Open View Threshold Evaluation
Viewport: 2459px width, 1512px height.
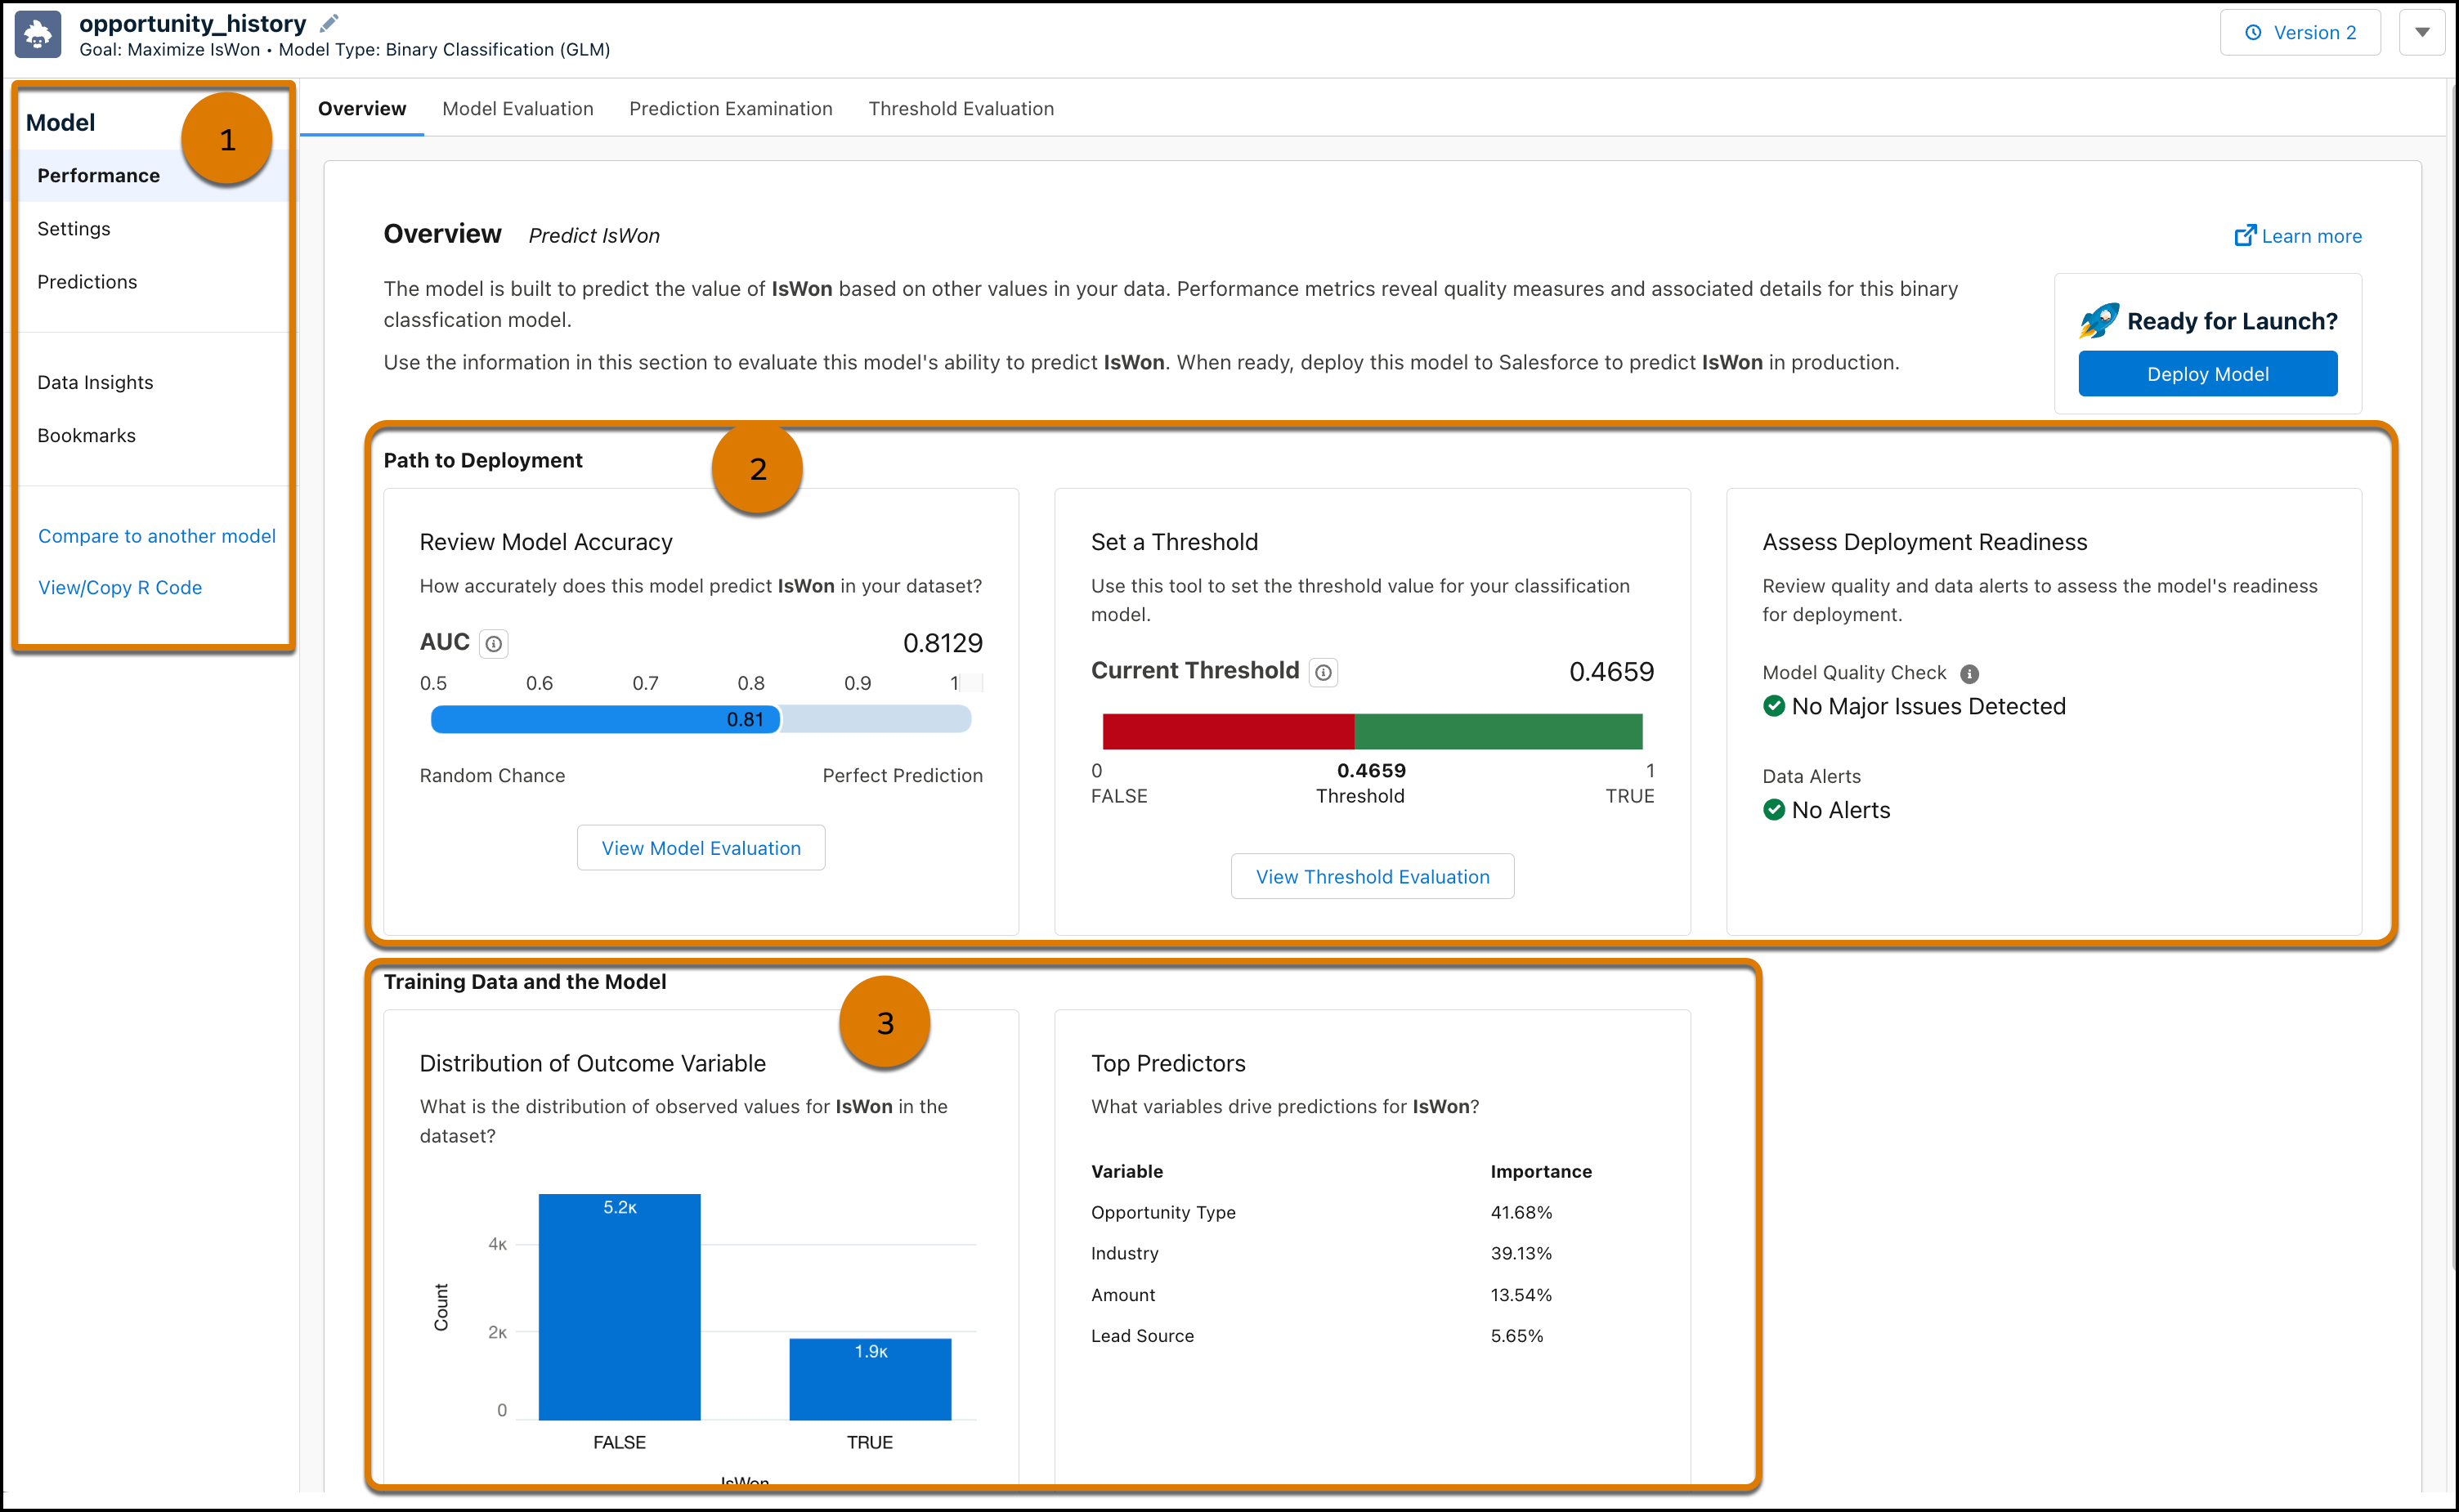1372,876
